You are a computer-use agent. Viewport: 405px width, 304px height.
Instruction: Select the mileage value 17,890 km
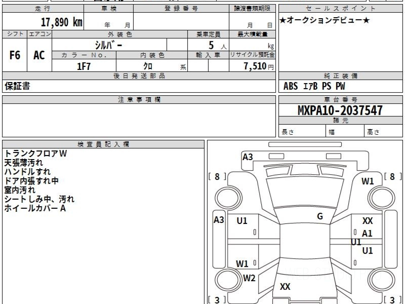pyautogui.click(x=62, y=22)
